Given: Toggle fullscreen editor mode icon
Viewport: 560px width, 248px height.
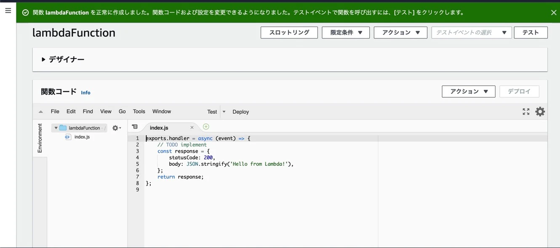Looking at the screenshot, I should (x=526, y=112).
